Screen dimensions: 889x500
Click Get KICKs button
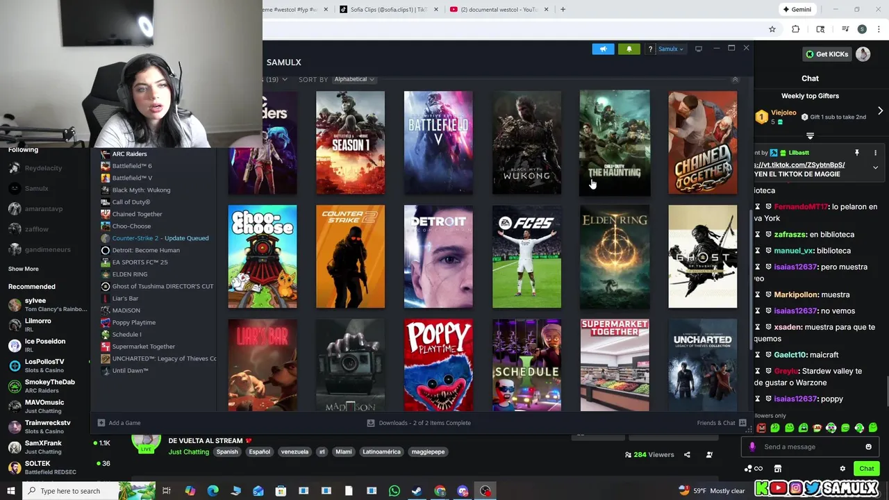coord(827,54)
